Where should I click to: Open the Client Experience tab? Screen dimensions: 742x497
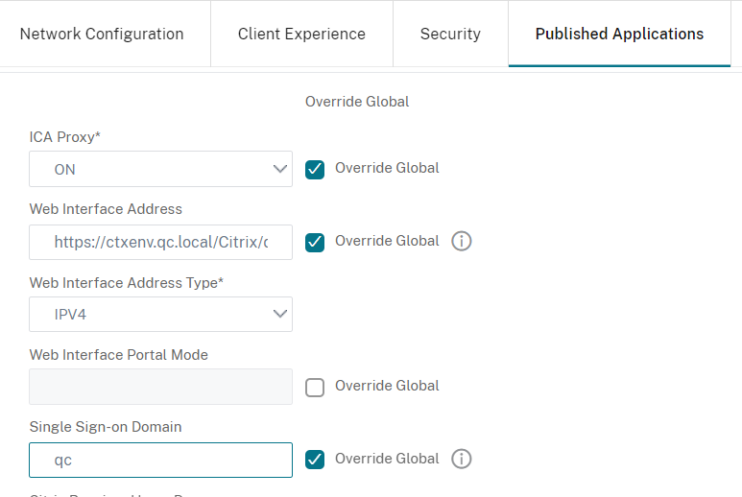(x=301, y=34)
